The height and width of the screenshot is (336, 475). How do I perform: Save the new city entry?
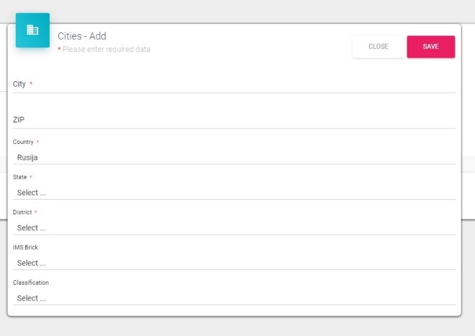click(431, 46)
